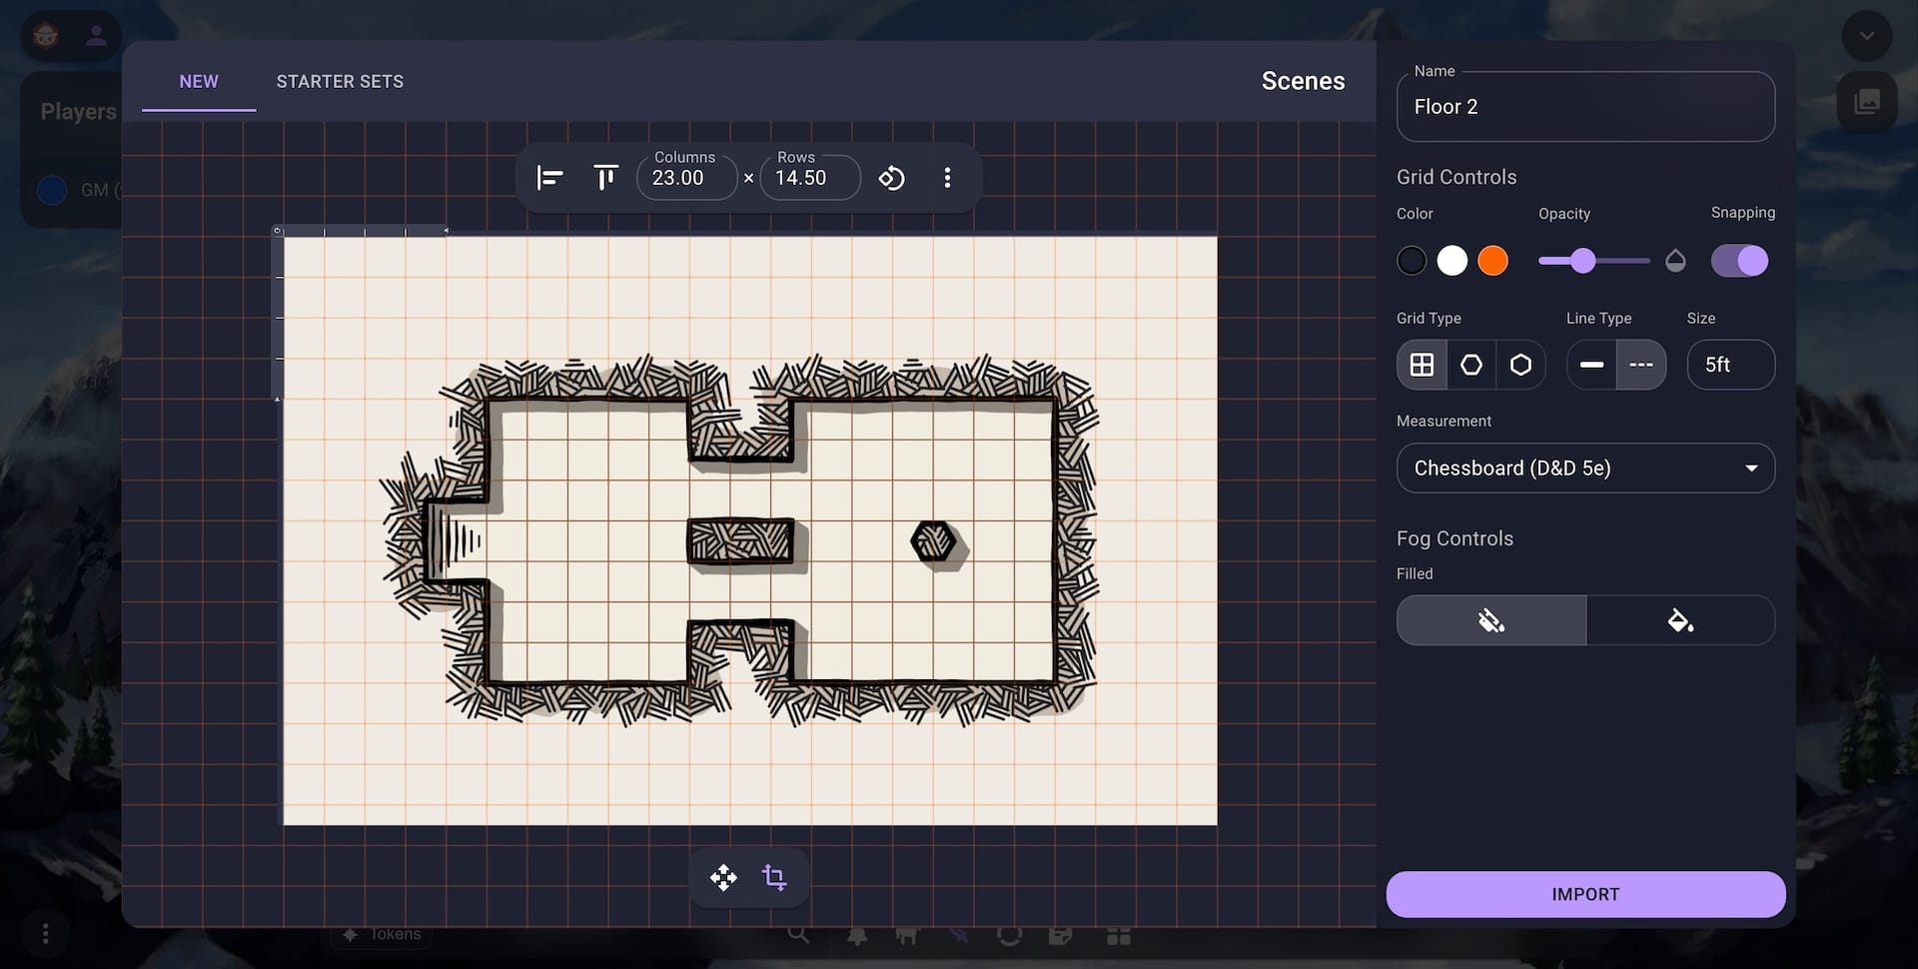Switch to the Starter Sets tab
Screen dimensions: 1918x969
(340, 82)
